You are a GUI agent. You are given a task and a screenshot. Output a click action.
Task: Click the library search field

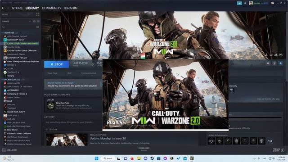coord(18,27)
